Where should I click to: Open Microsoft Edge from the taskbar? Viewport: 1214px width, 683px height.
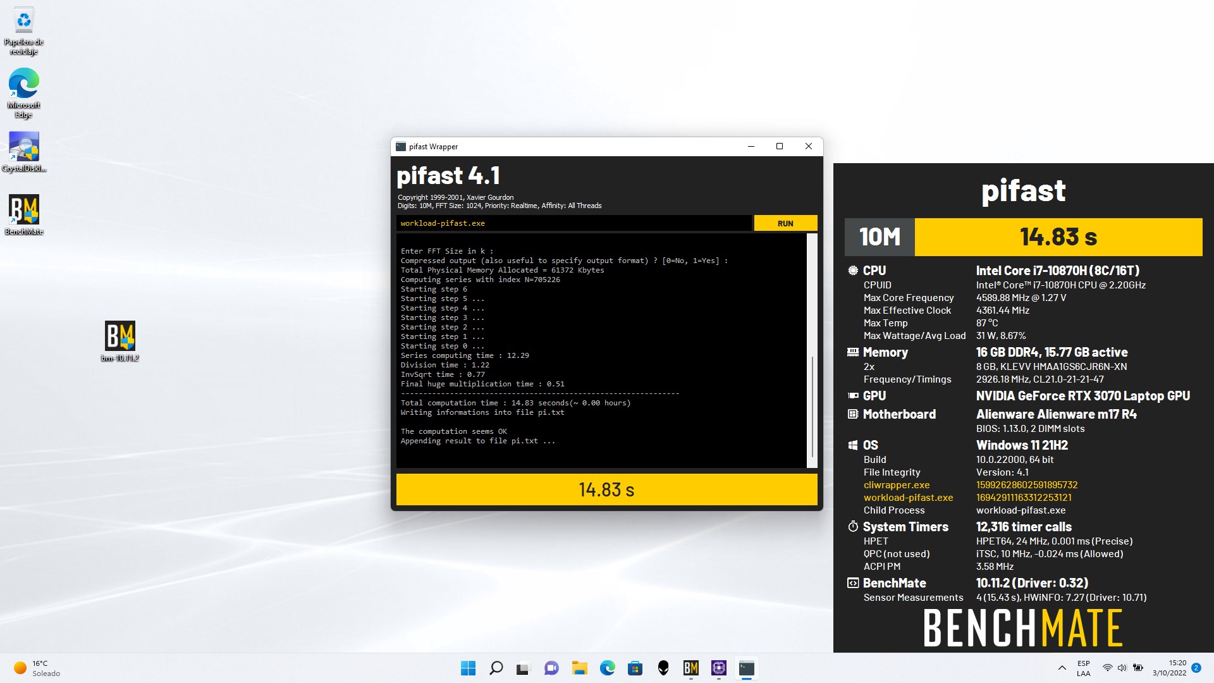[x=607, y=668]
